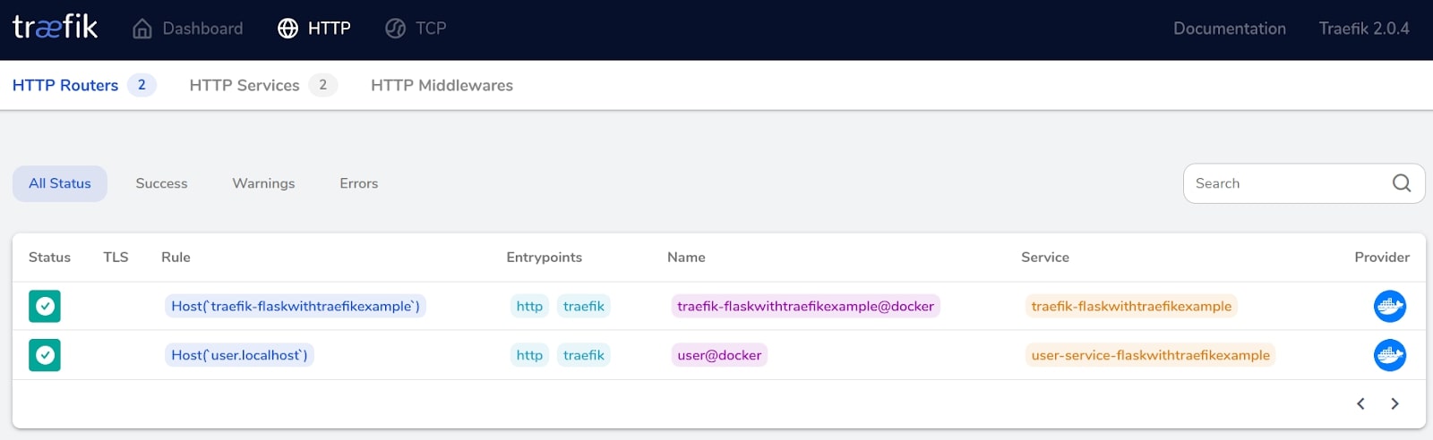Click success status icon of traefik-flaskwithtraefikexample row

[45, 306]
